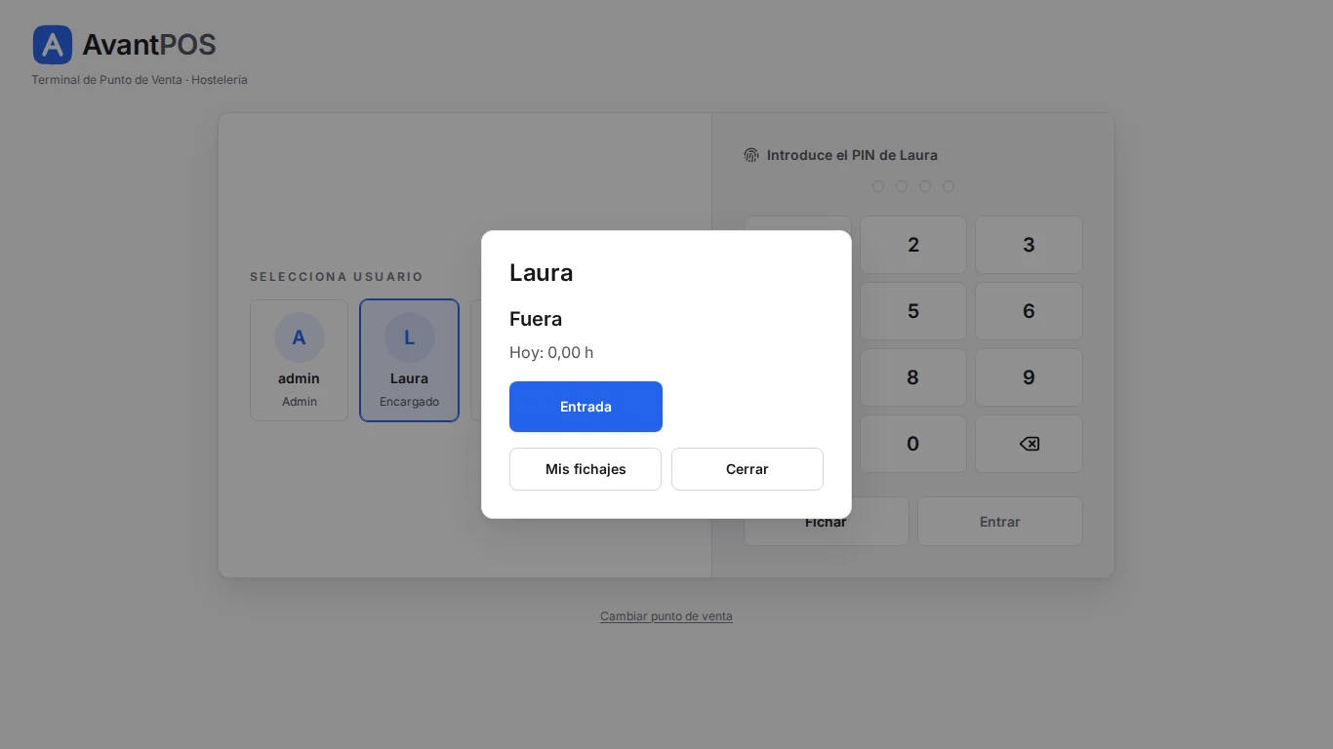Image resolution: width=1333 pixels, height=749 pixels.
Task: Close the Laura dialog with Cerrar
Action: tap(747, 469)
